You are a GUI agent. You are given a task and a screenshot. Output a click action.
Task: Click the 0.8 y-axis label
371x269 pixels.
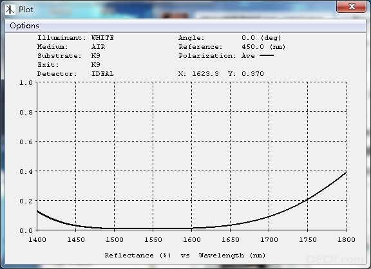26,112
